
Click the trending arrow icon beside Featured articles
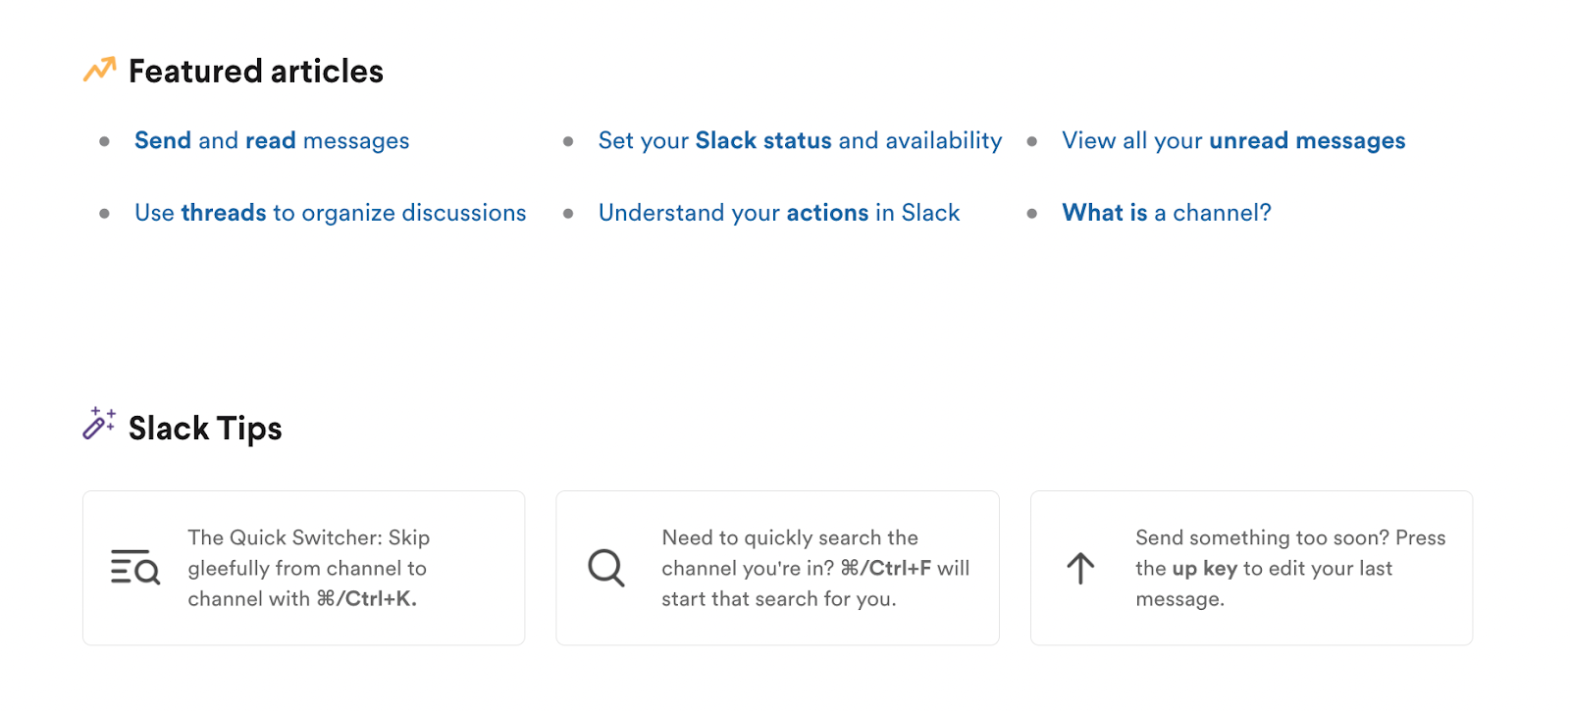99,70
